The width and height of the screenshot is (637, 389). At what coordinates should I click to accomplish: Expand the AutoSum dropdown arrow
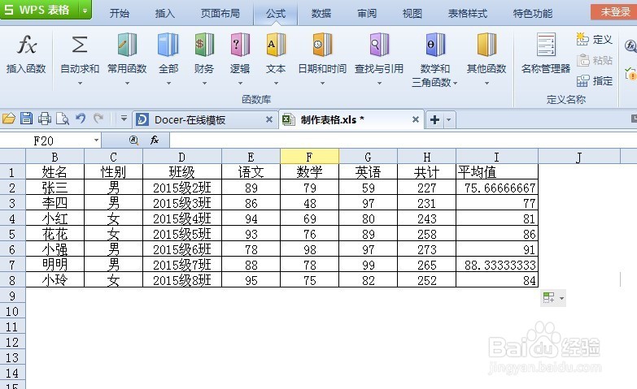click(80, 83)
